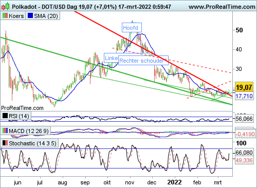Click the 17-mrt-2022 0:59:47 timestamp
The width and height of the screenshot is (257, 188).
click(x=144, y=7)
